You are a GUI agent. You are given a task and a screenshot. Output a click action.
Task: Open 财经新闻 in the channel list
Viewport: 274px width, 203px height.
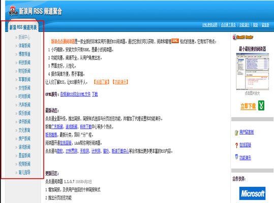click(24, 71)
